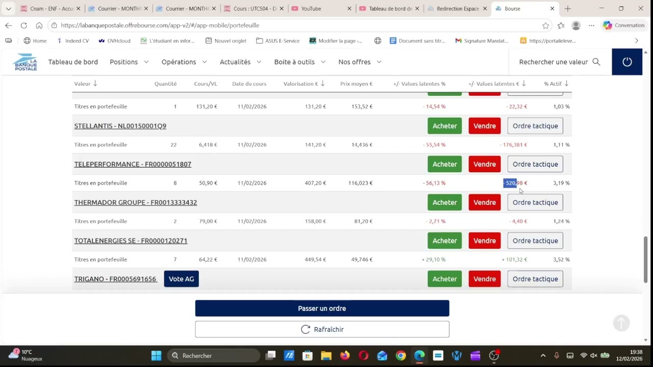Switch to the YouTube tab
Viewport: 653px width, 367px height.
coord(321,9)
